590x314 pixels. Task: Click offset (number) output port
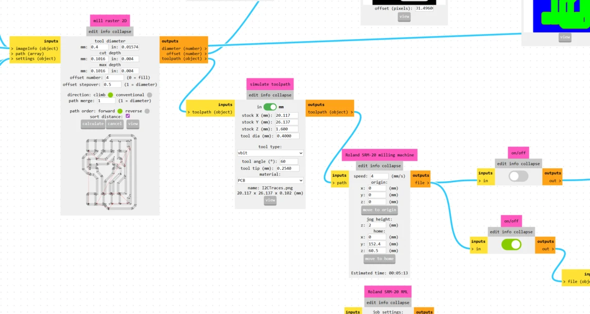coord(187,54)
